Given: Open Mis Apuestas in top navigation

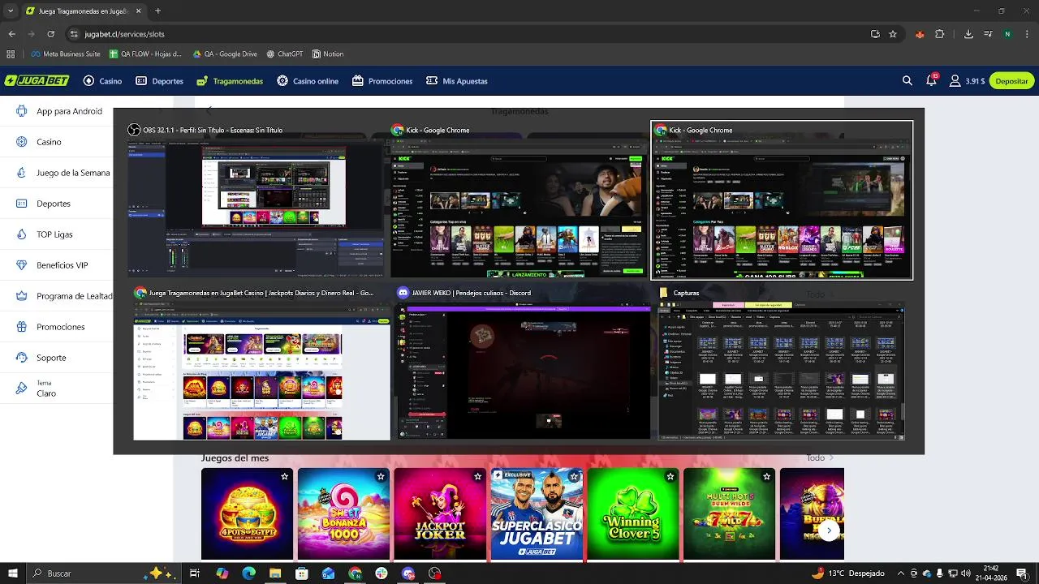Looking at the screenshot, I should [x=457, y=81].
